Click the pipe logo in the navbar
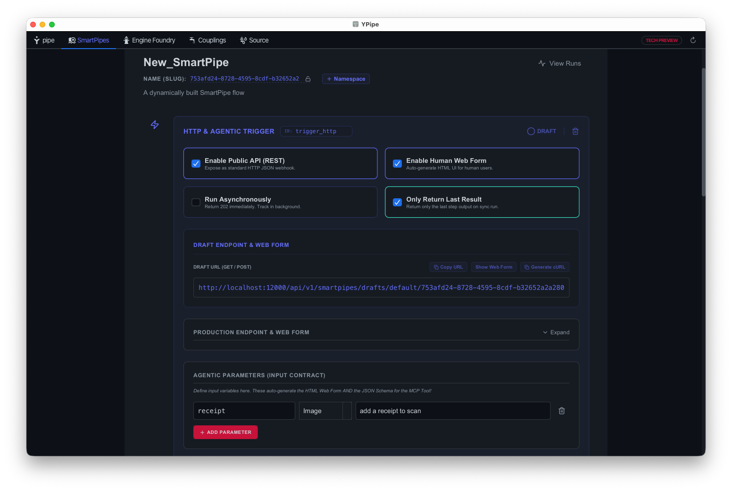This screenshot has height=491, width=732. coord(44,40)
